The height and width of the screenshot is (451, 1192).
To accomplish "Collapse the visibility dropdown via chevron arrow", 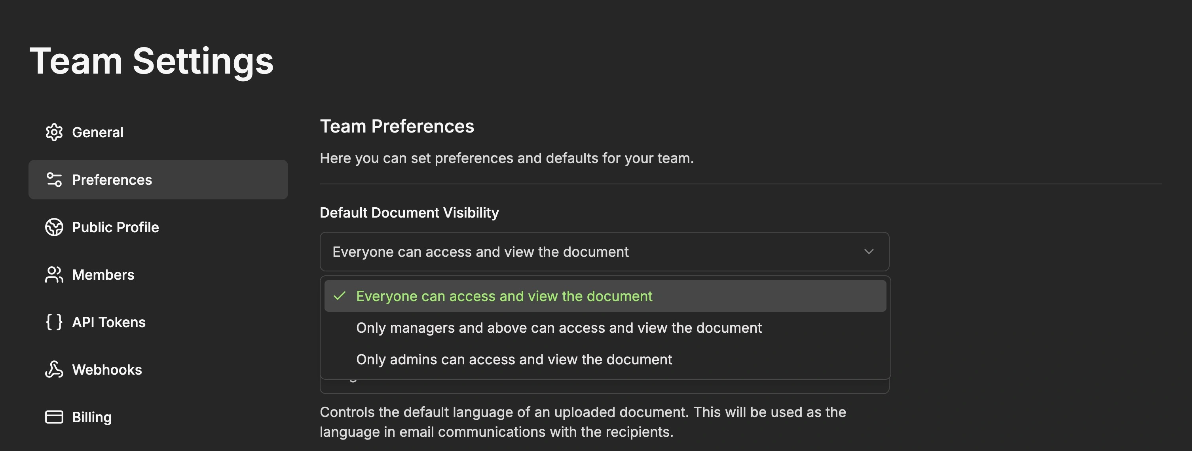I will click(869, 252).
